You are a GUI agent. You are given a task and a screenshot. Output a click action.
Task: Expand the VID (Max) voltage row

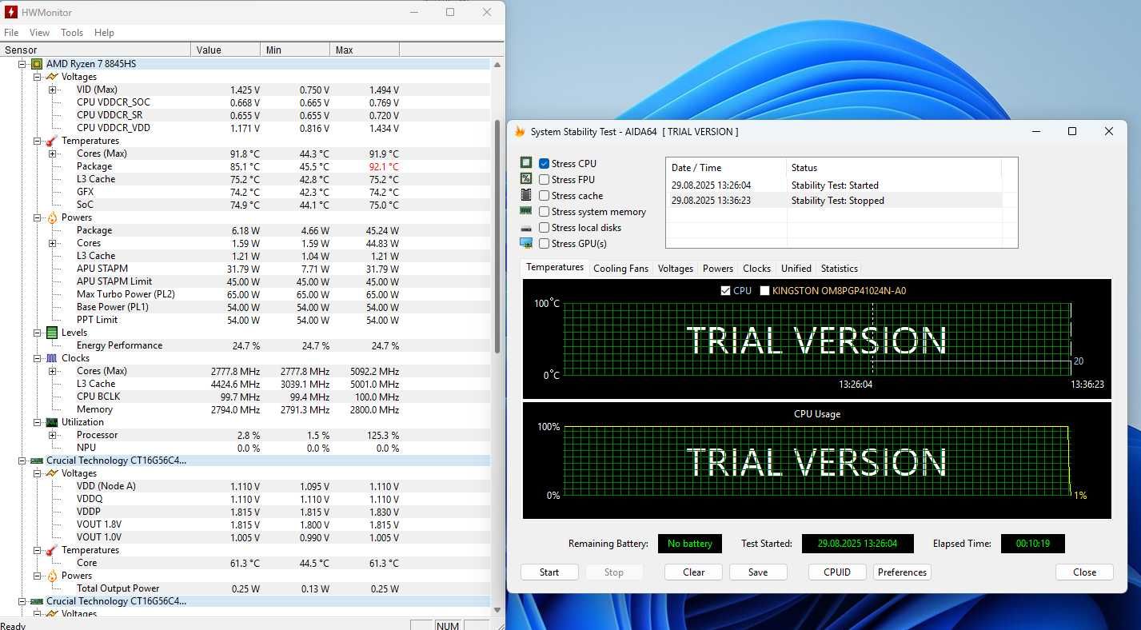point(52,90)
